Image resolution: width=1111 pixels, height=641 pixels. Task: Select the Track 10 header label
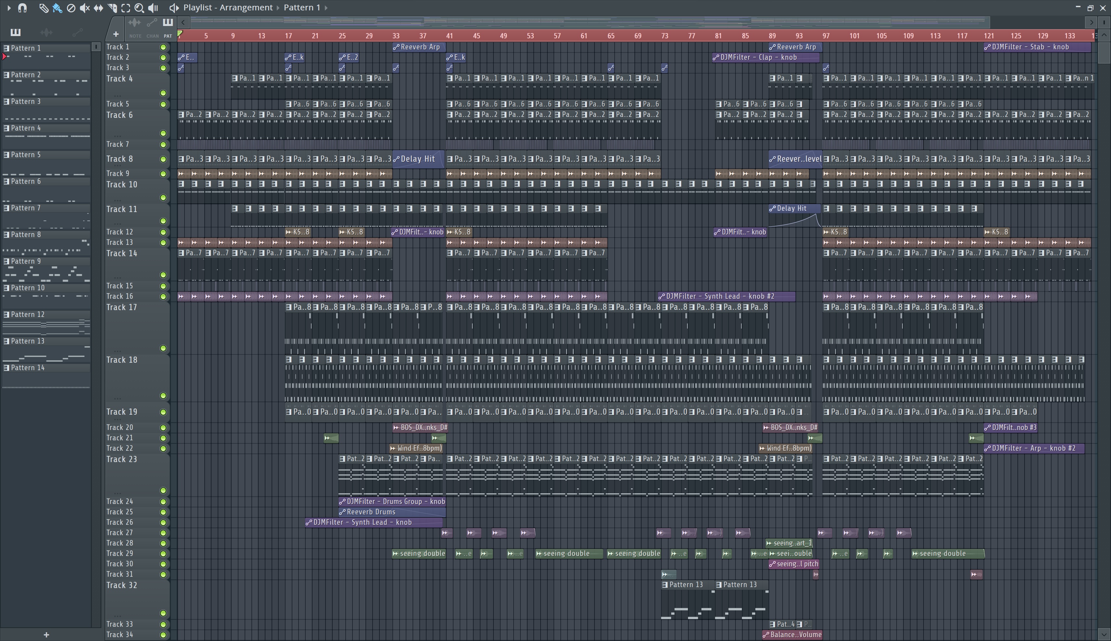121,184
